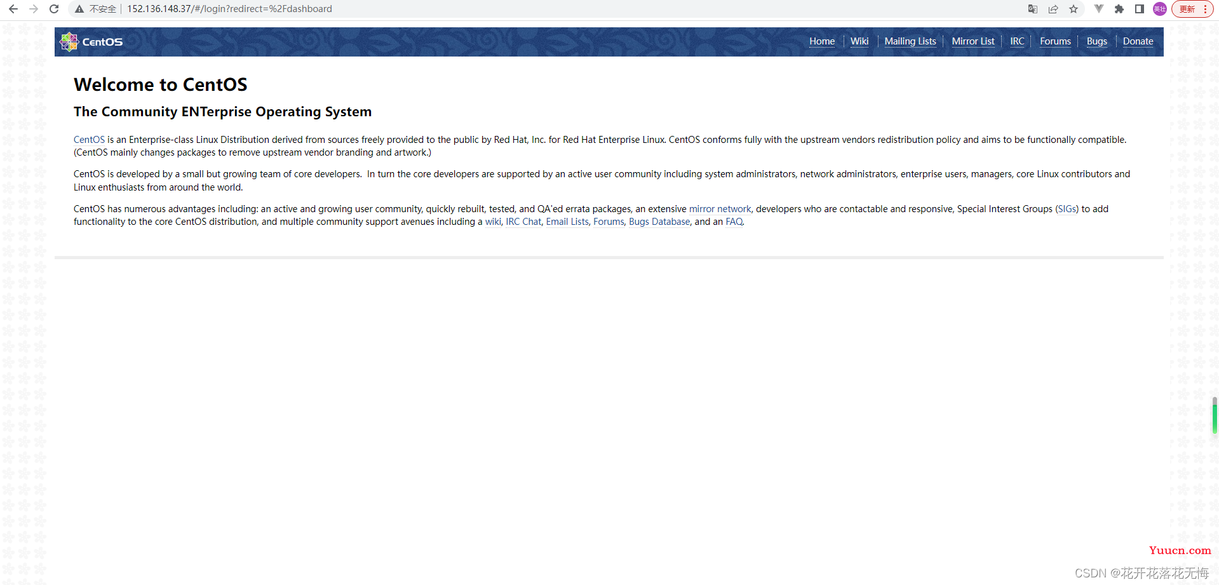Bookmark this page with the star icon
Screen dimensions: 1219x585
click(1074, 9)
